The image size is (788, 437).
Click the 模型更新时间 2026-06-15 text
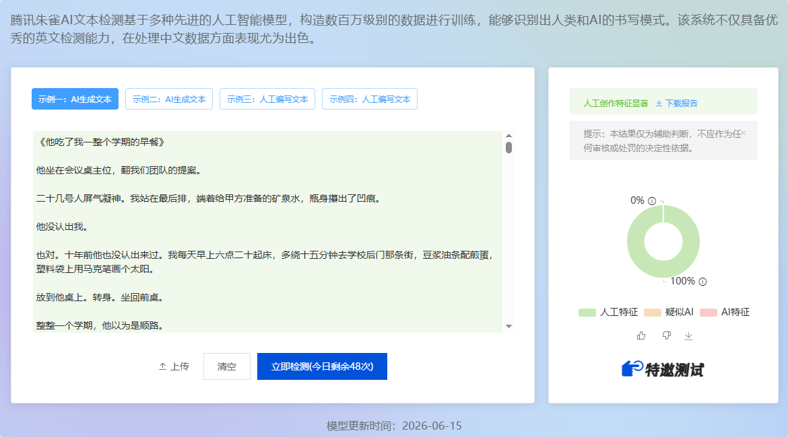pyautogui.click(x=394, y=426)
